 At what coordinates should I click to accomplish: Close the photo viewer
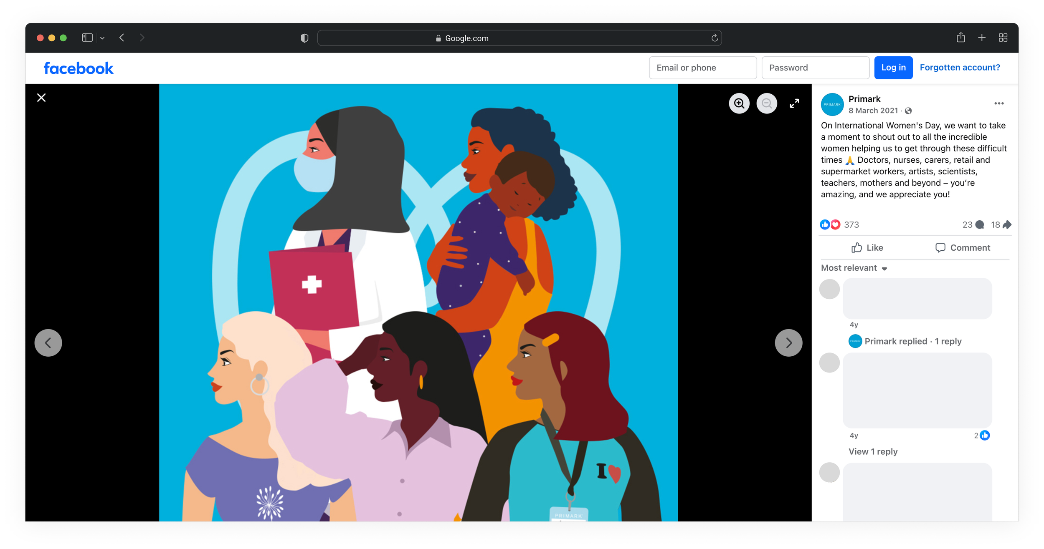pyautogui.click(x=41, y=98)
